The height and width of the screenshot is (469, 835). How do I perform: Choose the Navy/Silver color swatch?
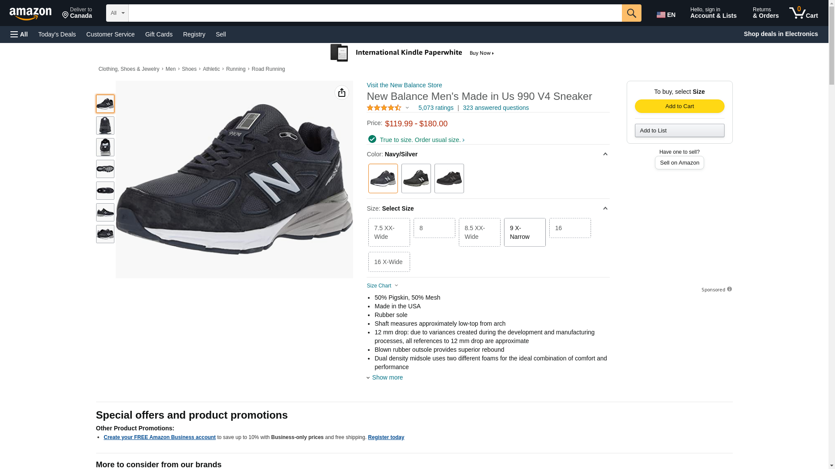383,178
